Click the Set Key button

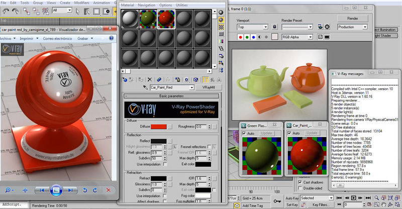point(292,204)
